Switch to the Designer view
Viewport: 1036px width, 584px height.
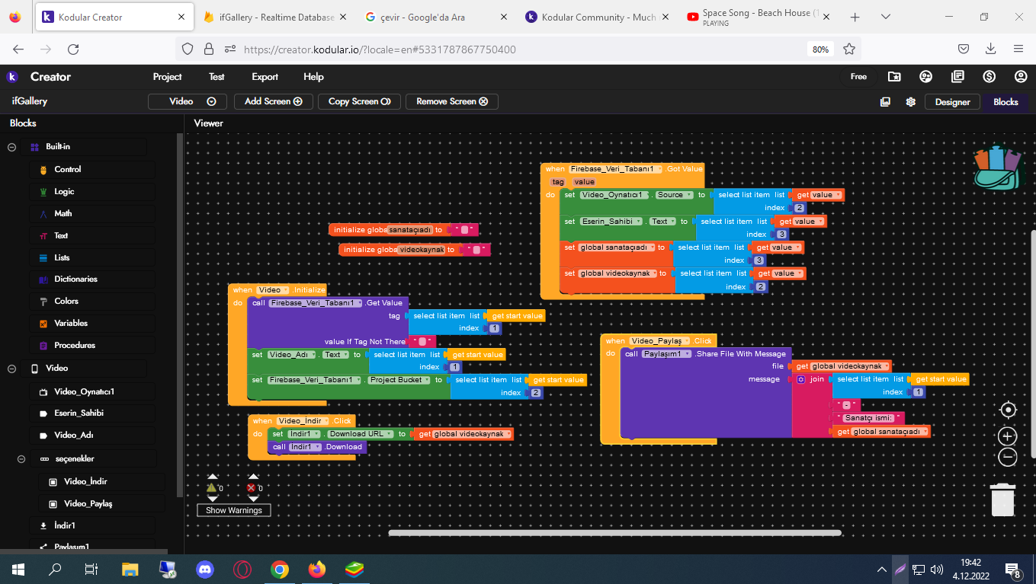coord(952,102)
